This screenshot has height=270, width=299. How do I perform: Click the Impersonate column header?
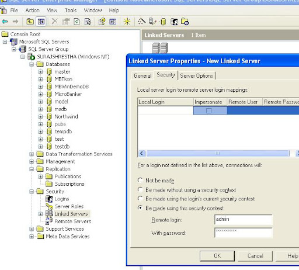click(210, 102)
